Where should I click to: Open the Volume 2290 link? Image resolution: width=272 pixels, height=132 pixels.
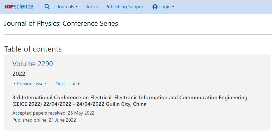(x=33, y=64)
